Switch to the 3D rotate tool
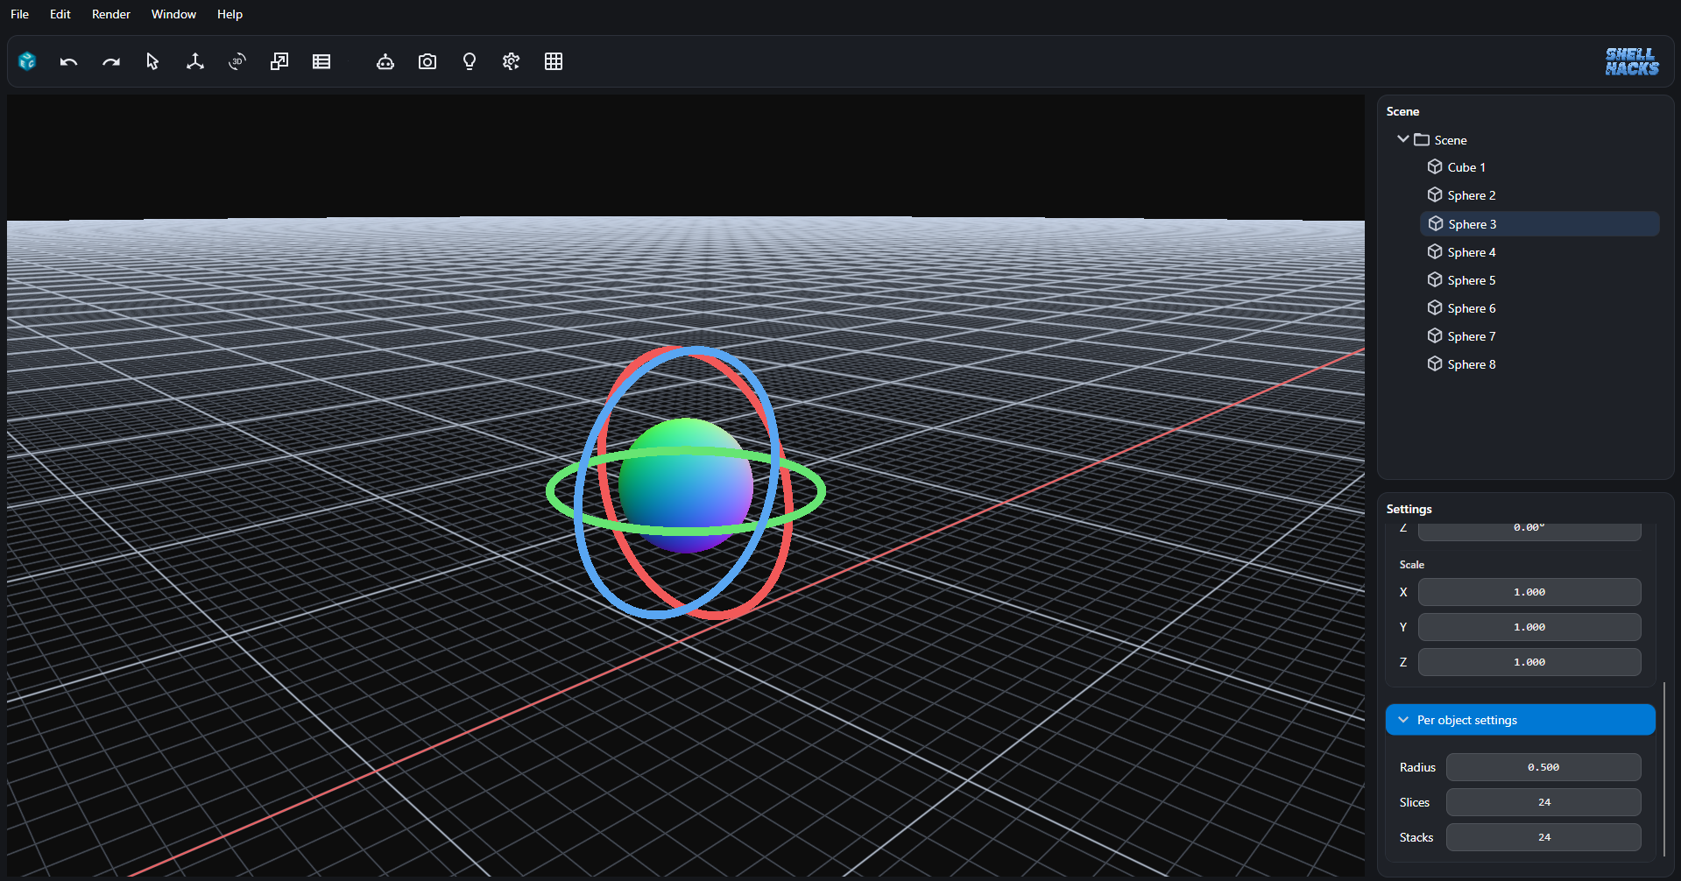 coord(237,61)
